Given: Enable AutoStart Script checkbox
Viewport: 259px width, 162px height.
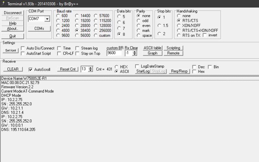Looking at the screenshot, I should [x=23, y=54].
